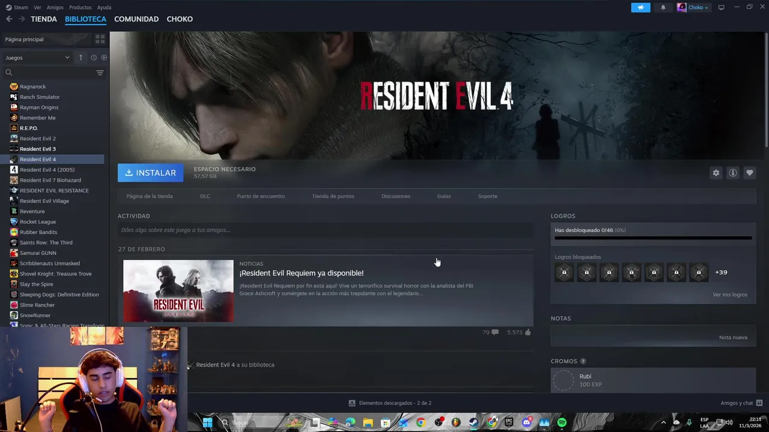The height and width of the screenshot is (432, 769).
Task: Open Epic Games Launcher from taskbar
Action: (x=509, y=422)
